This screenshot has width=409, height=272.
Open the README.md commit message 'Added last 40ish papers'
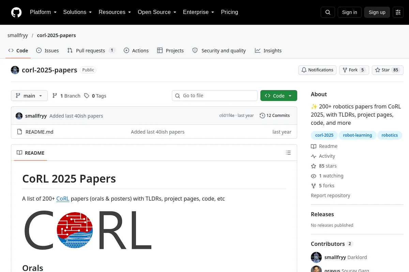tap(158, 132)
